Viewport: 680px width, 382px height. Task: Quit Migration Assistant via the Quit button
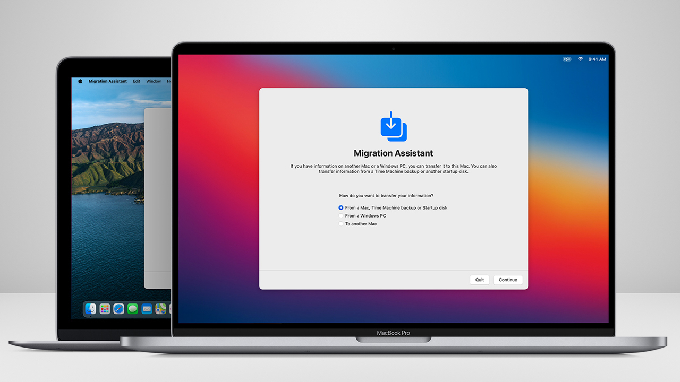(x=479, y=280)
